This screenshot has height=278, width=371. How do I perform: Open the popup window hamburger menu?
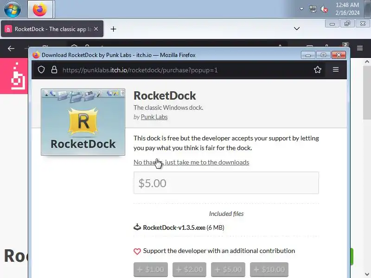[335, 69]
